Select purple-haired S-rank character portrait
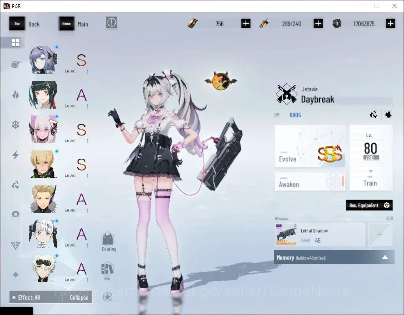Viewport: 404px width, 315px height. [43, 60]
